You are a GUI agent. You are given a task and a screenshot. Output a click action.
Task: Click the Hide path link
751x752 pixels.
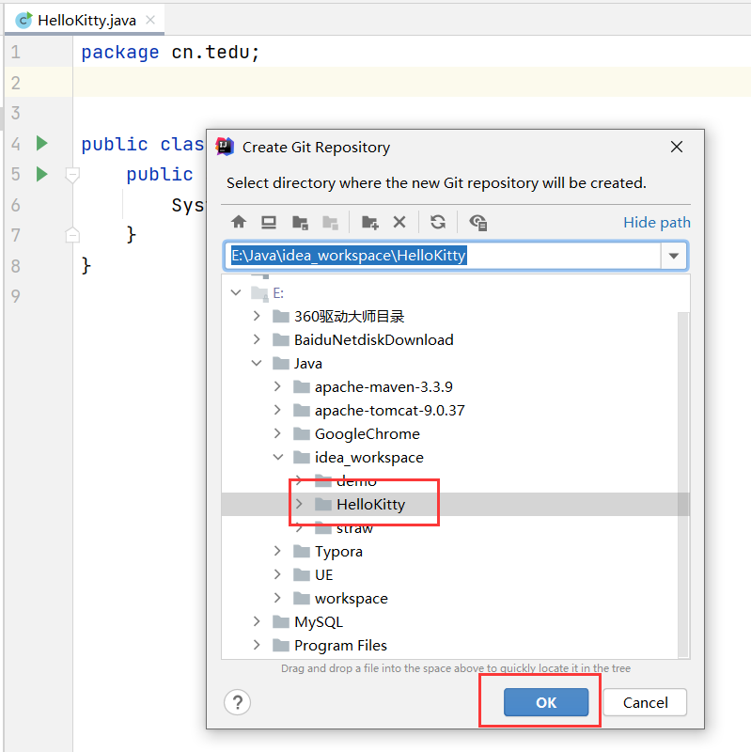656,223
